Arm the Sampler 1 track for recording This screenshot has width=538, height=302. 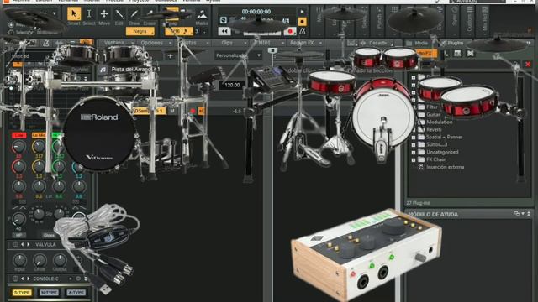point(193,111)
